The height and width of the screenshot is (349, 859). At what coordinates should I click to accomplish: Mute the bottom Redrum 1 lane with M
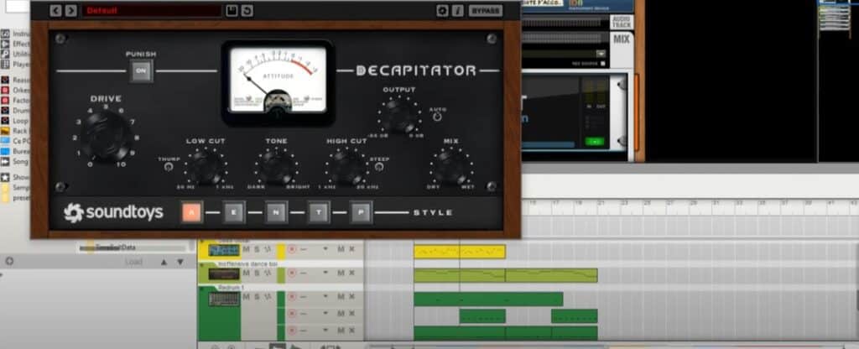tap(341, 331)
